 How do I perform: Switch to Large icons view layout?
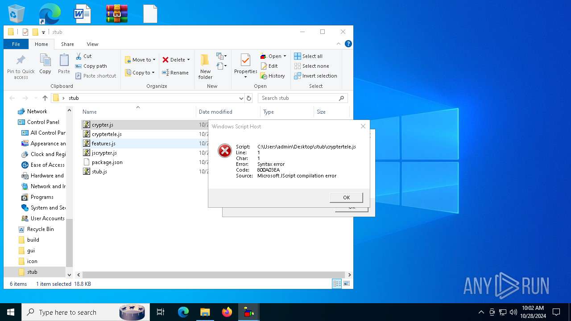tap(346, 284)
